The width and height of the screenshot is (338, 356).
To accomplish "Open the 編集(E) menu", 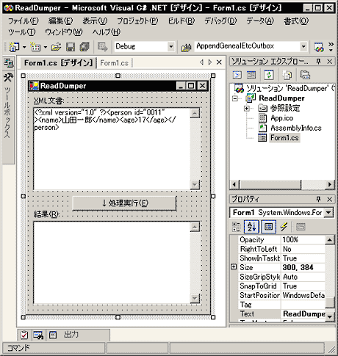I will pos(60,21).
